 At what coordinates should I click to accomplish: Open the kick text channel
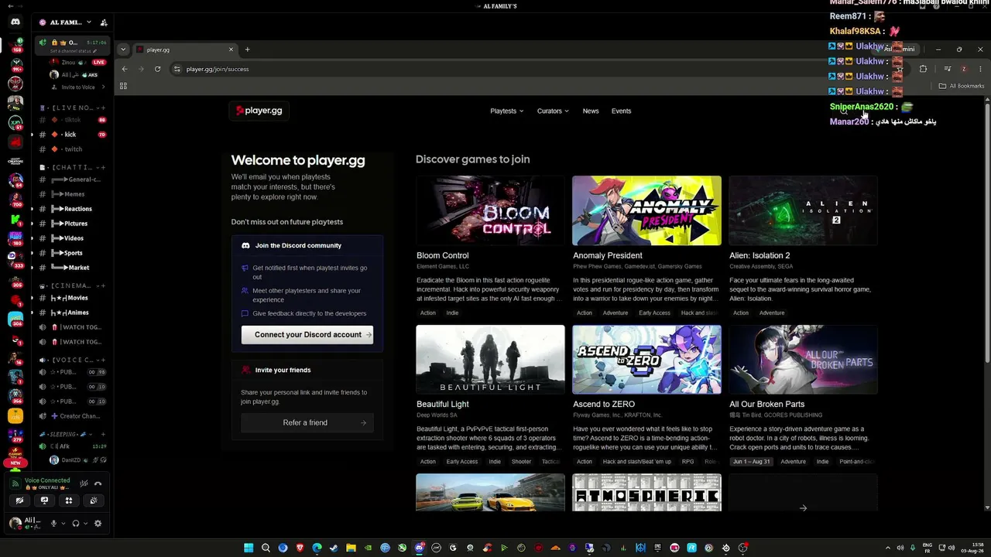tap(74, 135)
